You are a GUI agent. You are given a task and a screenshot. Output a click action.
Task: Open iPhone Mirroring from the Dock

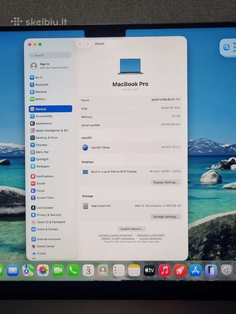tap(211, 270)
